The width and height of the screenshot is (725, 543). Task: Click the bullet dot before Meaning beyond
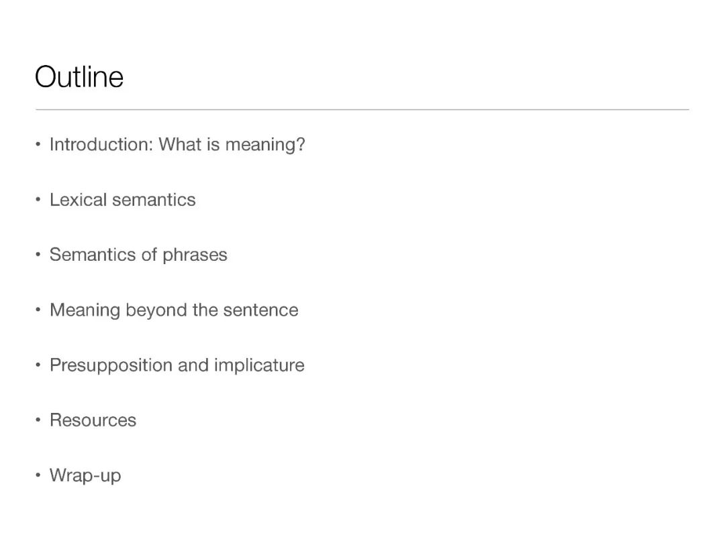(38, 310)
